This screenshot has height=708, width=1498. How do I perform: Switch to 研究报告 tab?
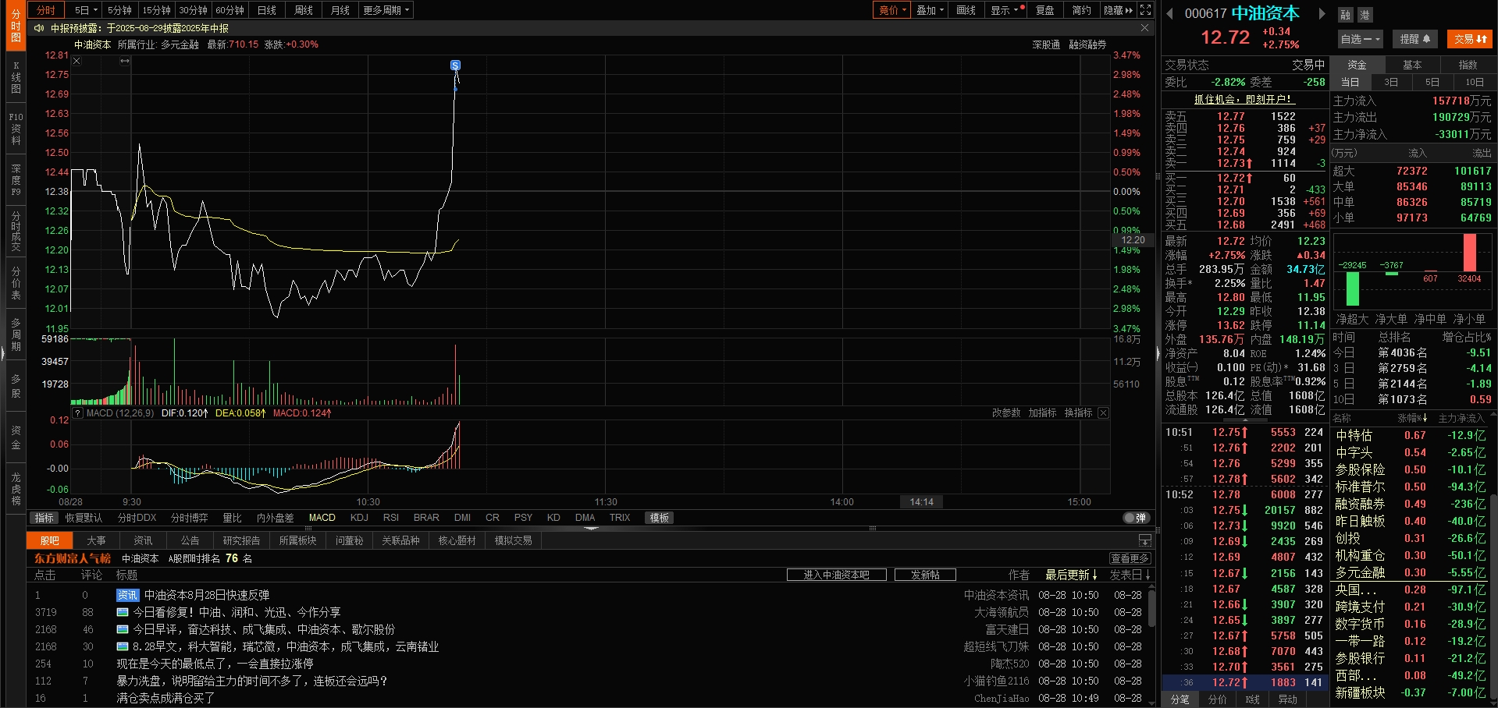tap(241, 540)
